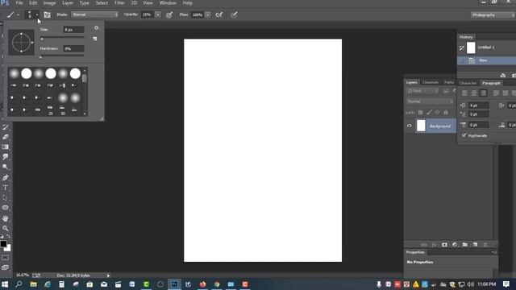Toggle Lock position icon

[437, 113]
